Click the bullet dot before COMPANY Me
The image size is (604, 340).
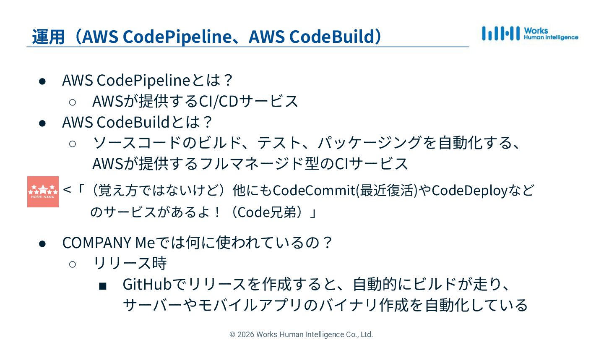point(42,243)
